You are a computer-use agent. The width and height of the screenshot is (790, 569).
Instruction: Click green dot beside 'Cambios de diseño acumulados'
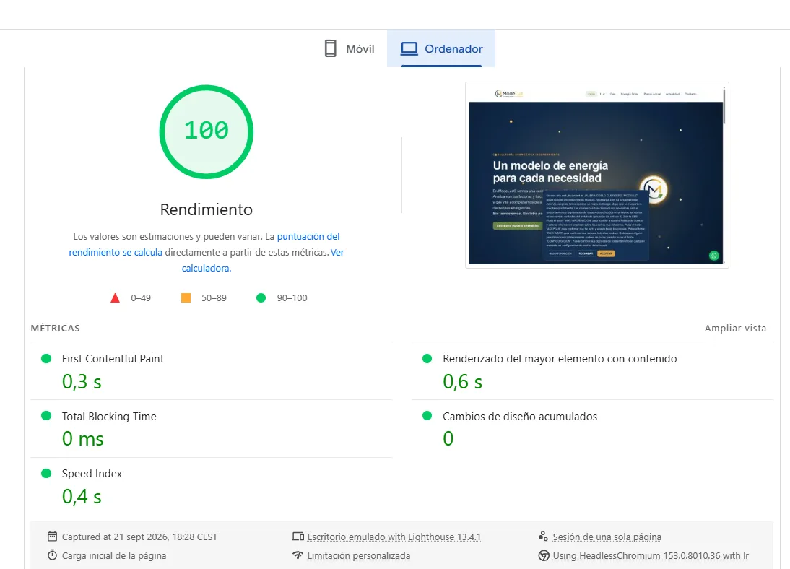click(x=427, y=416)
